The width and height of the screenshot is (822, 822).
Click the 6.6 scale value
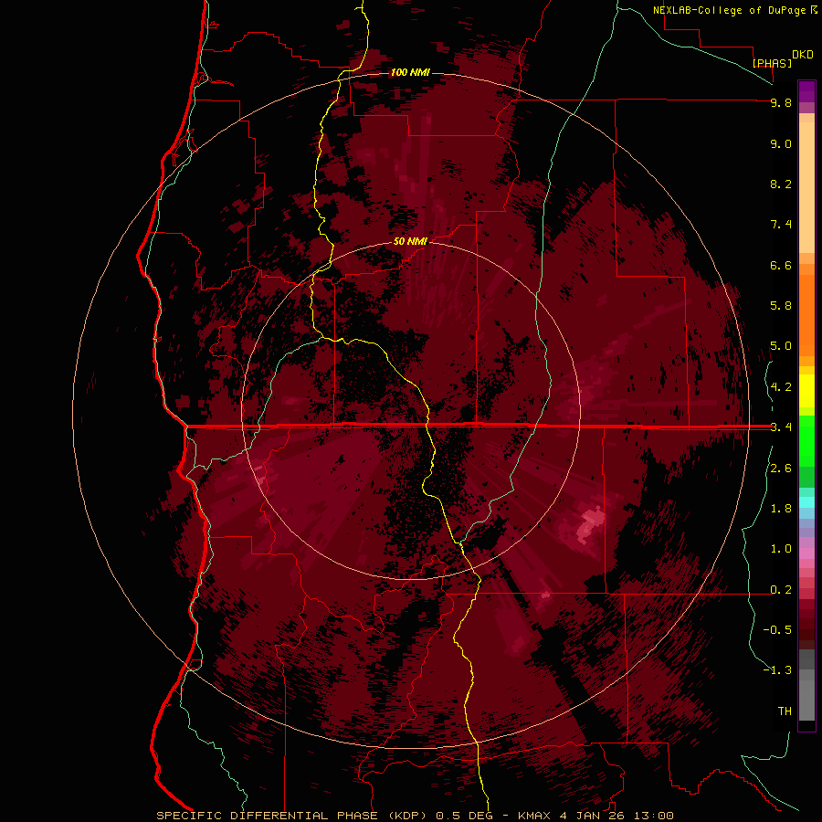781,265
